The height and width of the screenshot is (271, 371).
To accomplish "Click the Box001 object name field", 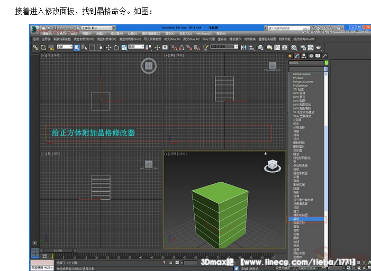I will pos(306,63).
